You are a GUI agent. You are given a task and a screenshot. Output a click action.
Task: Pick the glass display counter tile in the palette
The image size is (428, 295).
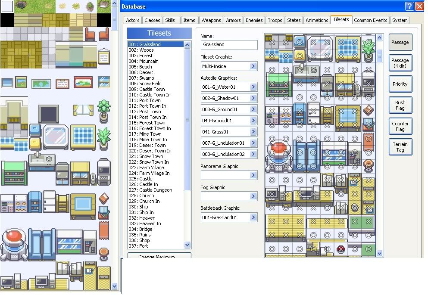(69, 242)
